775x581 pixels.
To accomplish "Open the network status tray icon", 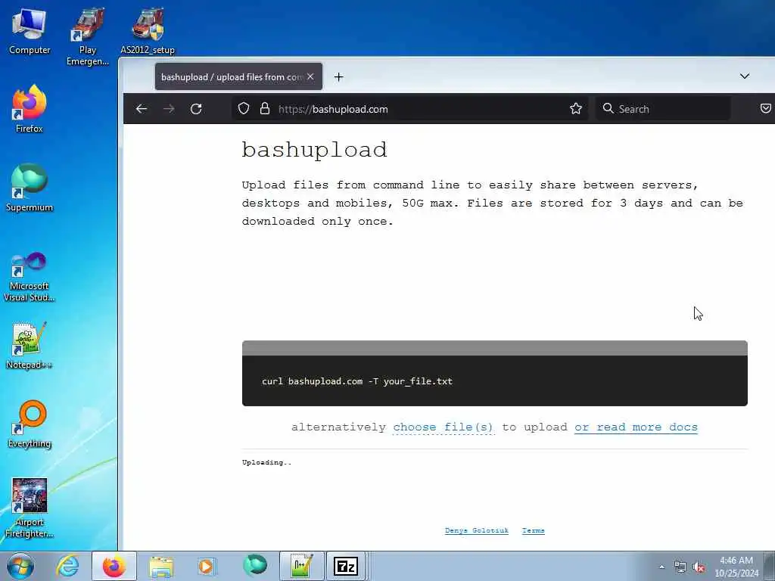I will [680, 567].
